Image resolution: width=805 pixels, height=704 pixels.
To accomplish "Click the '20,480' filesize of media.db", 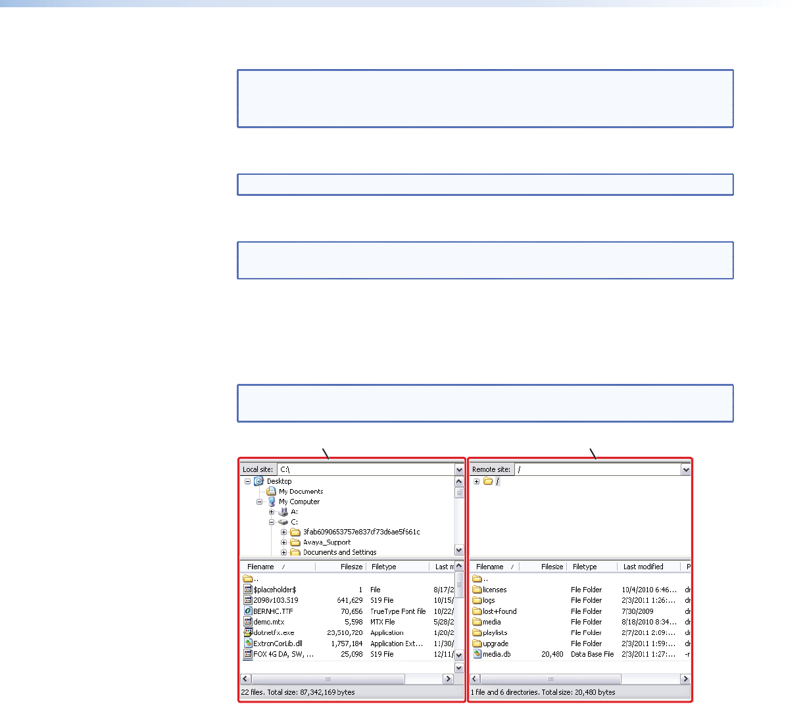I will [552, 654].
